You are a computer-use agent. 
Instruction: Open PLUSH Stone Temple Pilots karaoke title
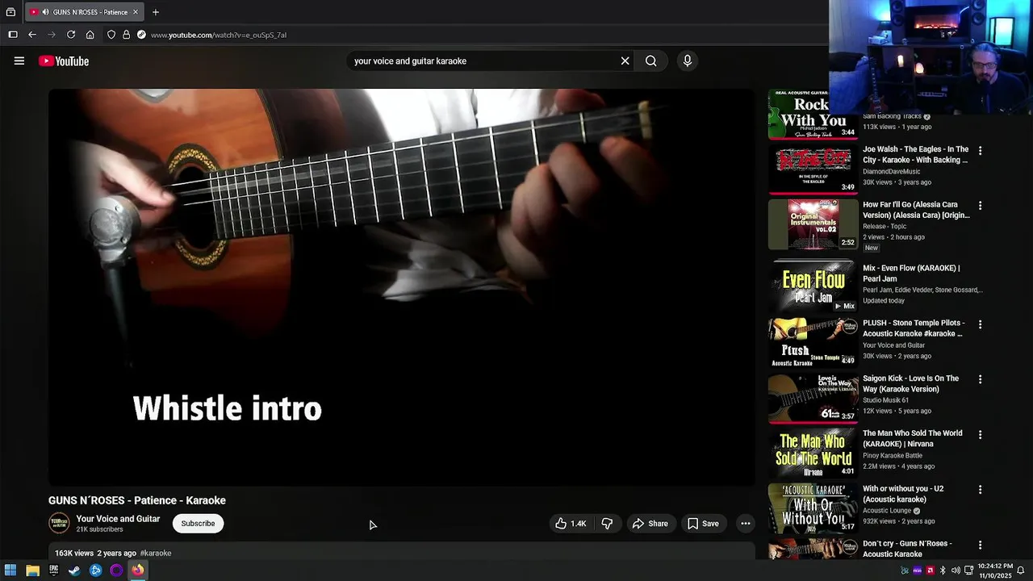tap(914, 328)
